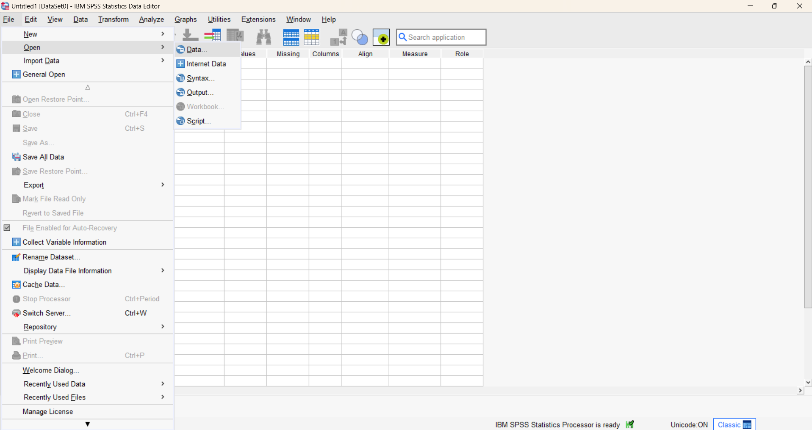This screenshot has height=430, width=812.
Task: Expand the Import Data submenu
Action: tap(88, 61)
